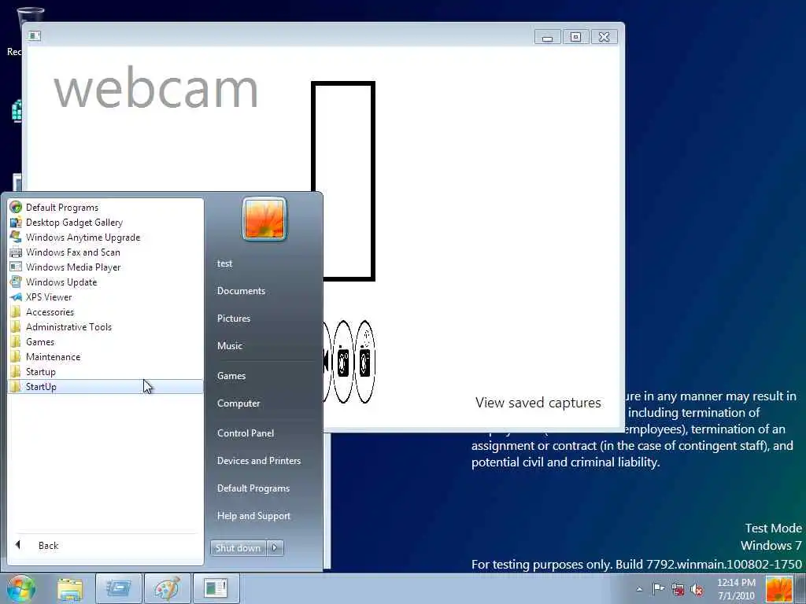
Task: Show hidden tray icons arrow
Action: coord(639,589)
